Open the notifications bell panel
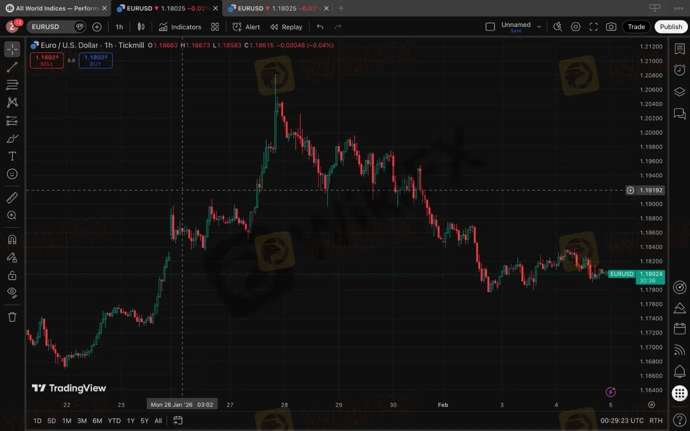The width and height of the screenshot is (690, 431). coord(679,372)
